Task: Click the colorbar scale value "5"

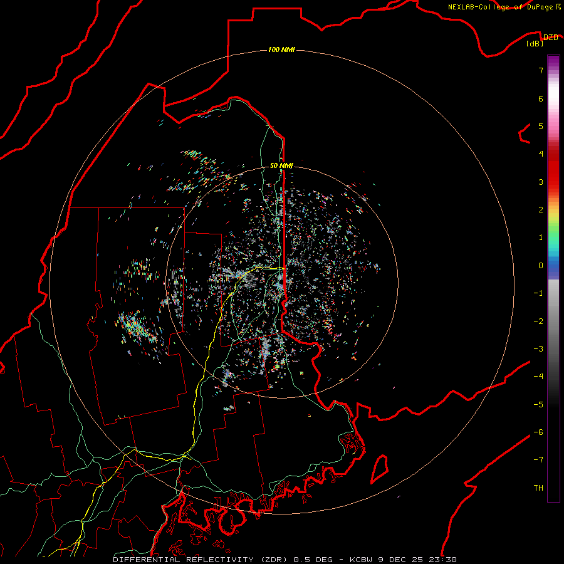Action: (x=541, y=126)
